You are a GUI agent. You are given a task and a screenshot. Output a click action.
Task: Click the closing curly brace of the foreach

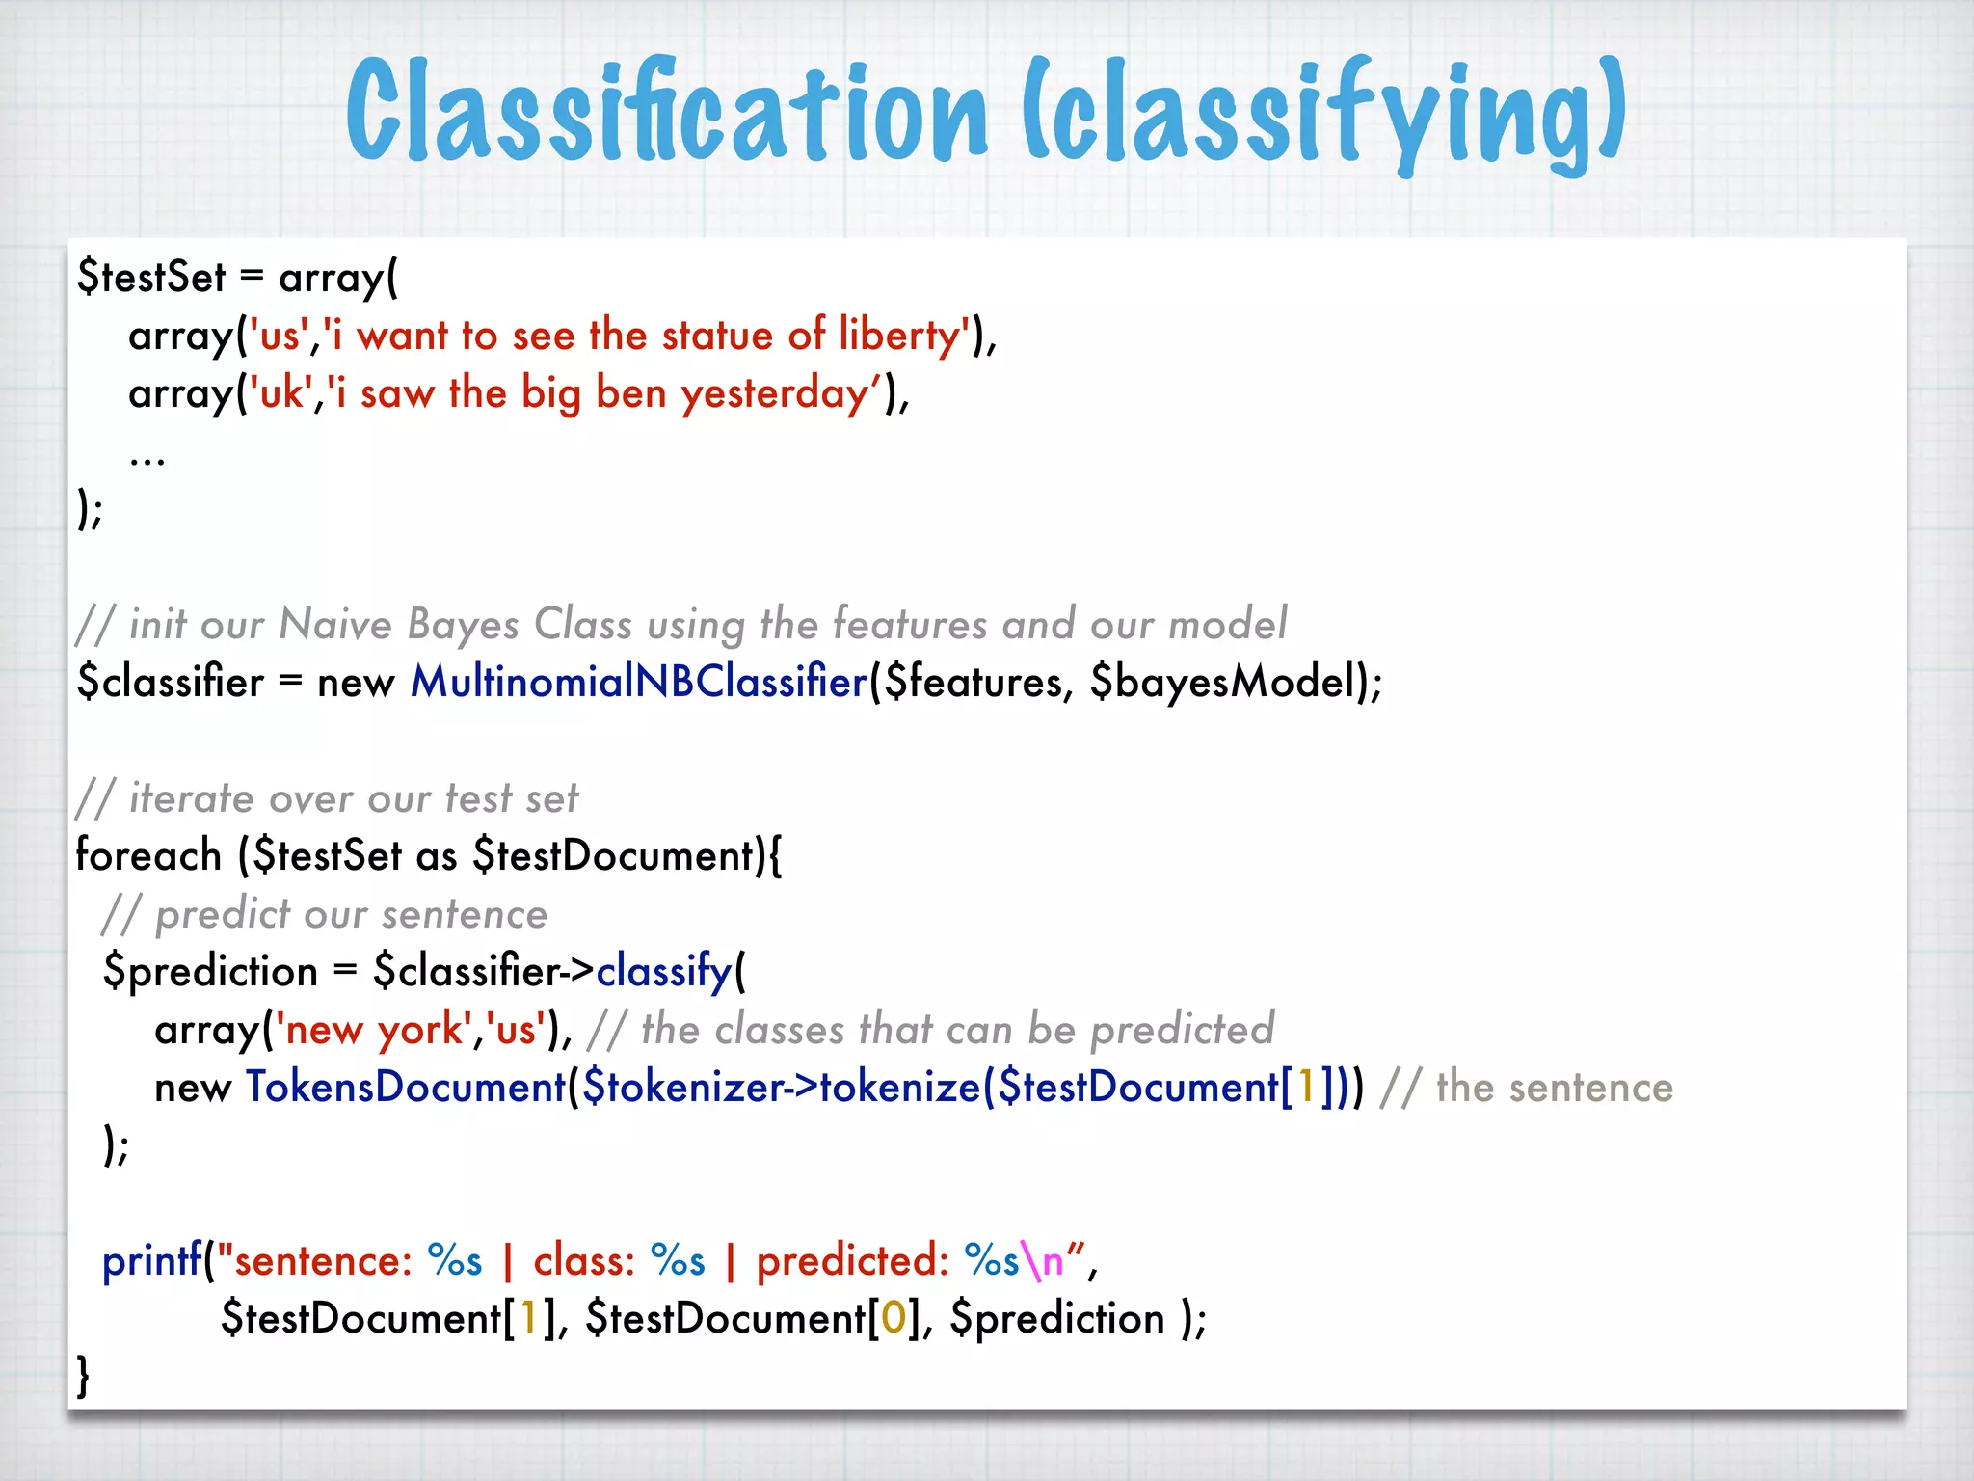(84, 1376)
